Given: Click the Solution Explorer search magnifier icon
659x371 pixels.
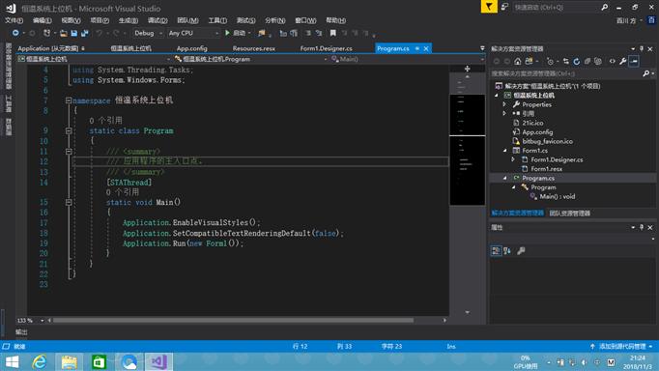Looking at the screenshot, I should 645,73.
